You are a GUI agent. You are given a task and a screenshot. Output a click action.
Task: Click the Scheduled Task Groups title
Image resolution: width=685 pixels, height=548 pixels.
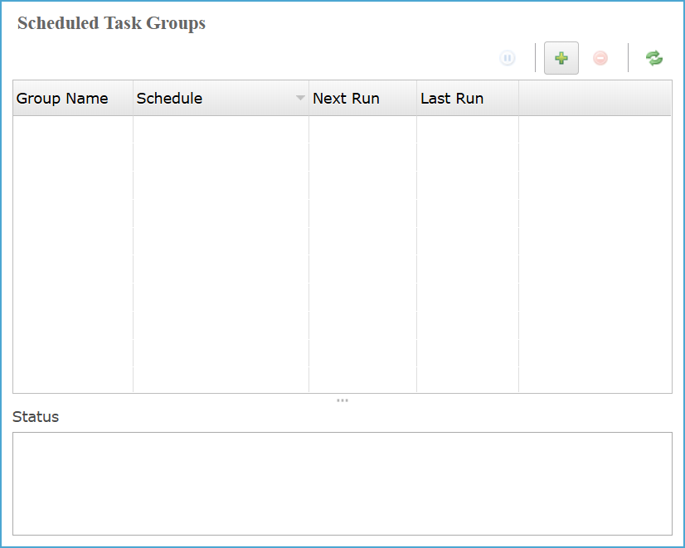tap(111, 23)
